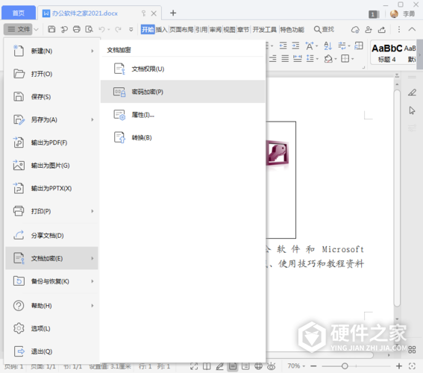Open the more options vertical dots
Image resolution: width=423 pixels, height=373 pixels.
point(399,29)
